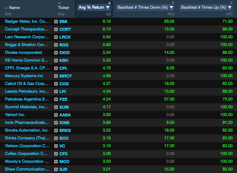Open Corcept Therapeutics link
Screen dimensions: 237x173
pos(27,29)
